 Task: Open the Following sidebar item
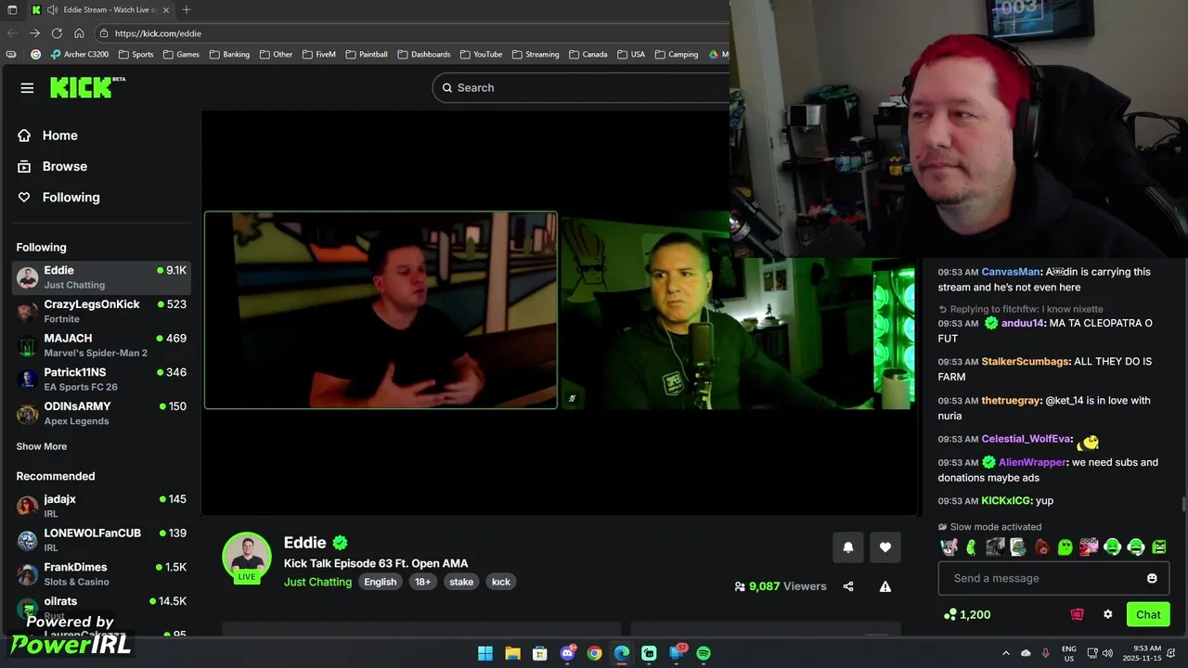pos(71,197)
